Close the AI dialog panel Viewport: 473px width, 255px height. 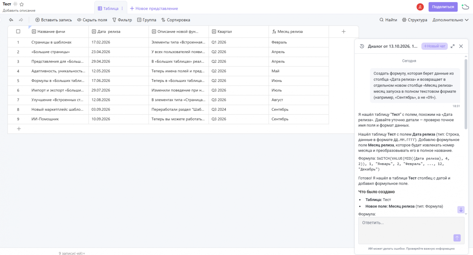pyautogui.click(x=461, y=46)
